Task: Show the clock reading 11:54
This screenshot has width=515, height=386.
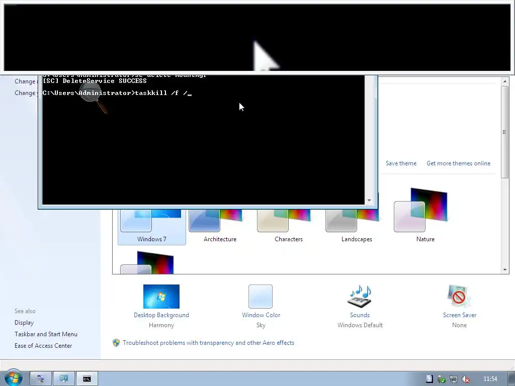Action: click(490, 379)
